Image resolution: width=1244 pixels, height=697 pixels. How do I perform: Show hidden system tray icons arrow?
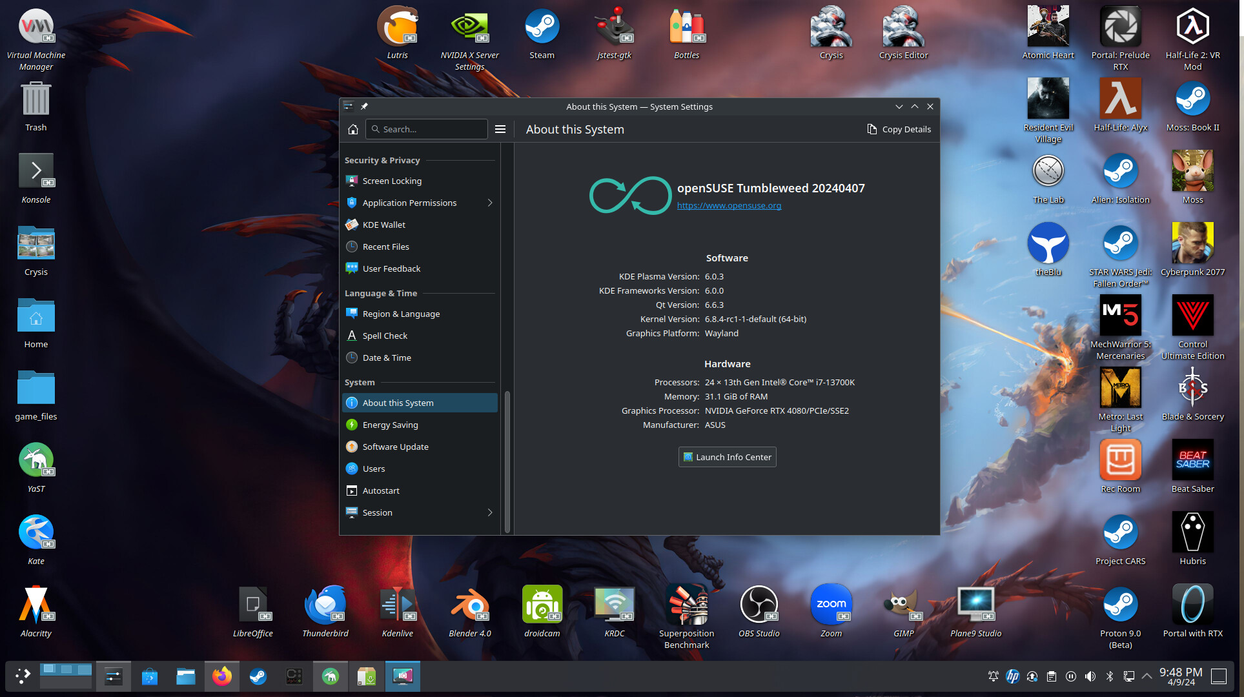[x=1147, y=676]
